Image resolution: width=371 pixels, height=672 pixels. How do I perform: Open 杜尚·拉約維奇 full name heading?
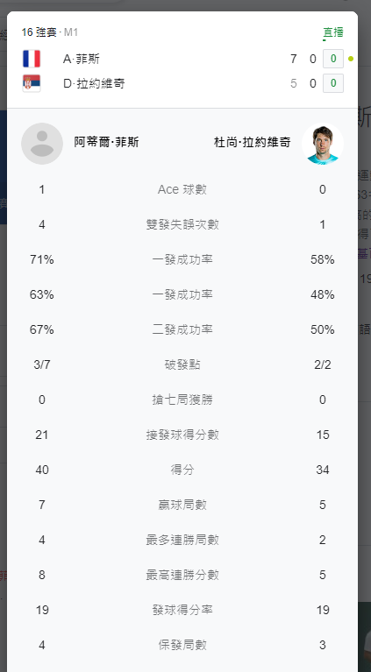tap(253, 142)
